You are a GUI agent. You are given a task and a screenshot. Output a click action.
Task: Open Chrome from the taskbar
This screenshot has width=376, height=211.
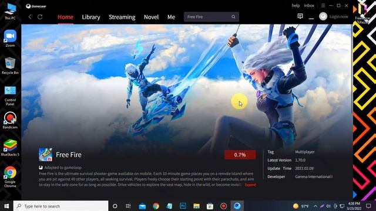pos(156,206)
